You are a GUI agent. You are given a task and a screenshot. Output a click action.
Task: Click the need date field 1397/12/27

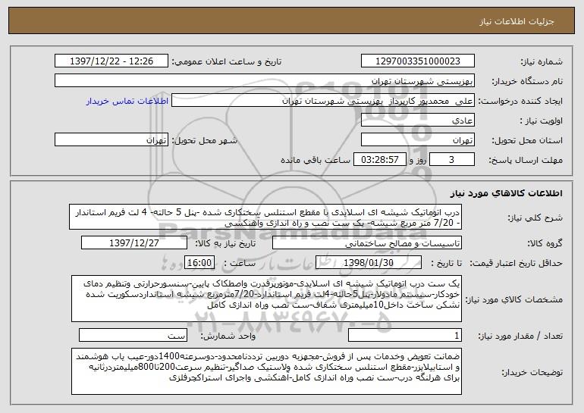134,243
